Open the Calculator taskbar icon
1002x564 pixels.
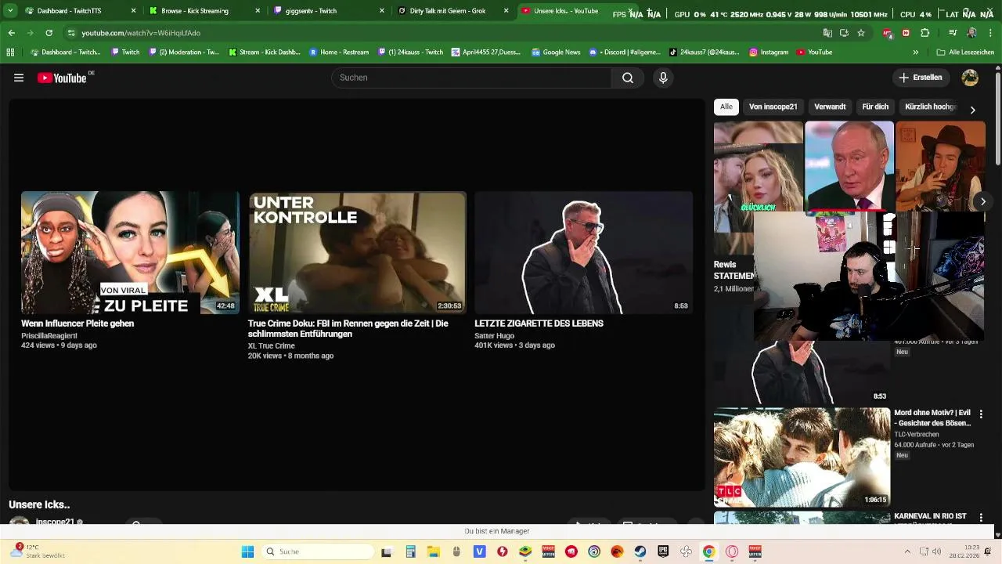(x=410, y=551)
